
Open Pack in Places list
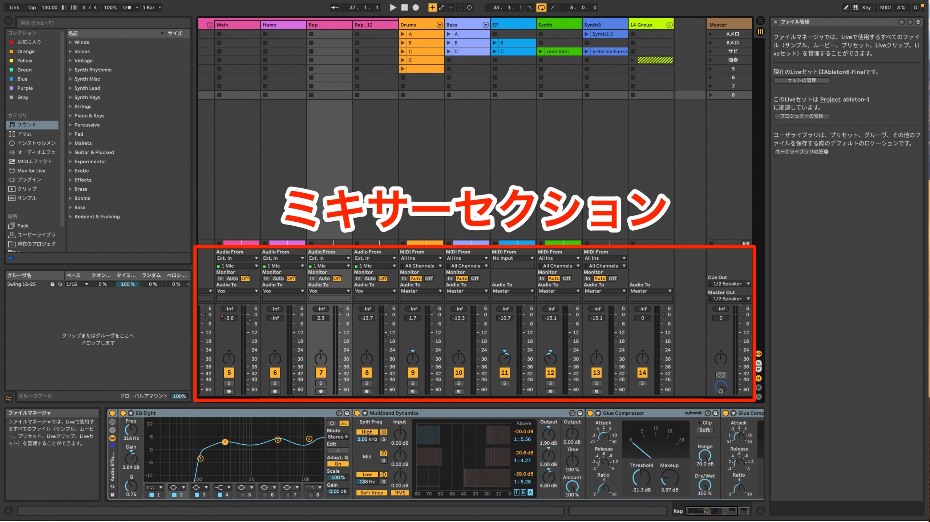pyautogui.click(x=23, y=226)
